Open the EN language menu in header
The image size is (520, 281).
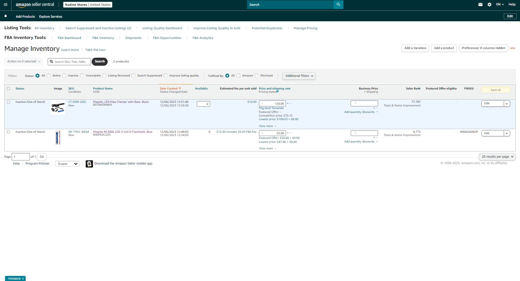click(x=500, y=5)
